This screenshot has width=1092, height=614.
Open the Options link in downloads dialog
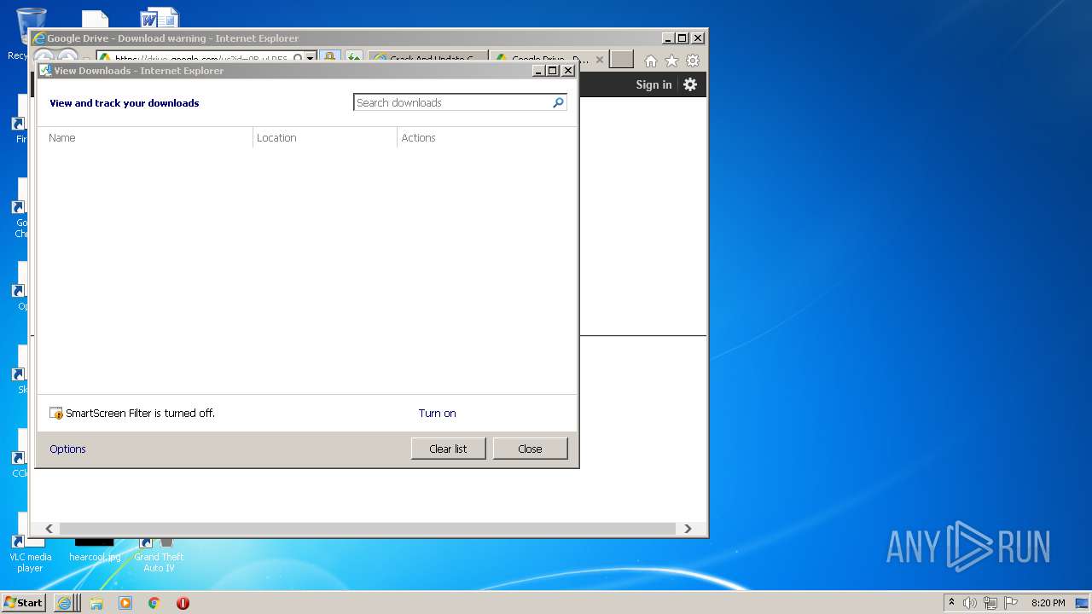point(67,449)
